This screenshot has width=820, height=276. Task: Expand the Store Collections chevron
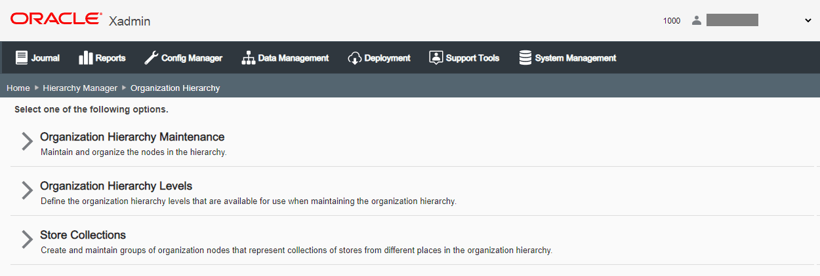click(x=27, y=239)
